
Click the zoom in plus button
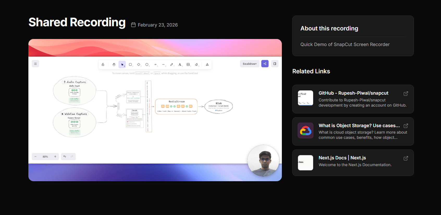click(x=55, y=157)
